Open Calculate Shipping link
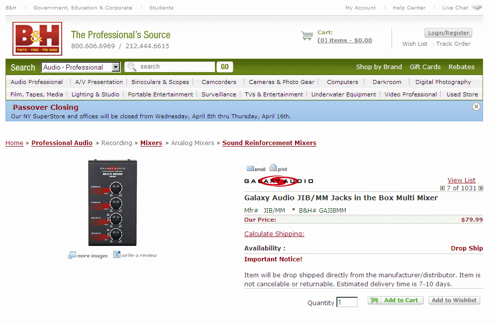Image resolution: width=495 pixels, height=323 pixels. [x=274, y=234]
